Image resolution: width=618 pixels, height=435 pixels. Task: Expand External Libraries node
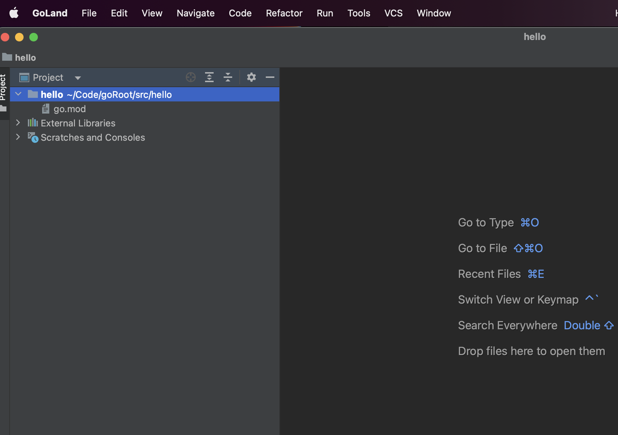coord(18,123)
